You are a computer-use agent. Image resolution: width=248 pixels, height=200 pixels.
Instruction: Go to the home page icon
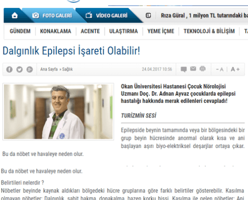(x=15, y=15)
